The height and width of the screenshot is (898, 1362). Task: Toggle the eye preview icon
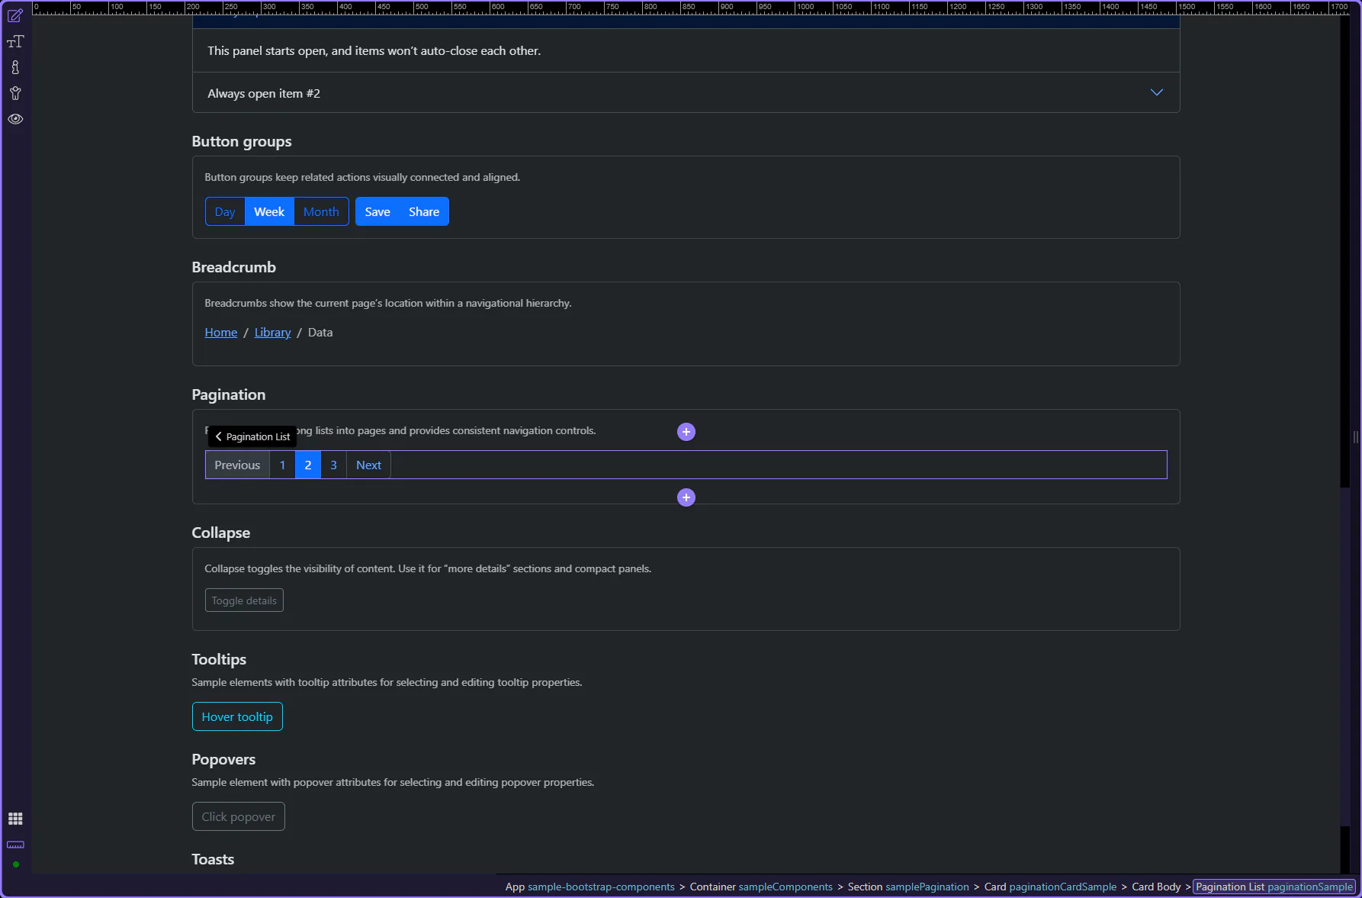click(x=15, y=119)
